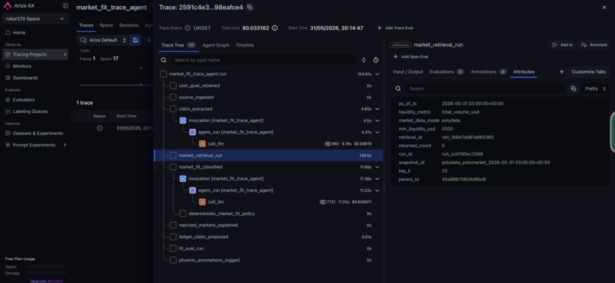Click Add Span Eval
Screen dimensions: 615x283
click(411, 57)
